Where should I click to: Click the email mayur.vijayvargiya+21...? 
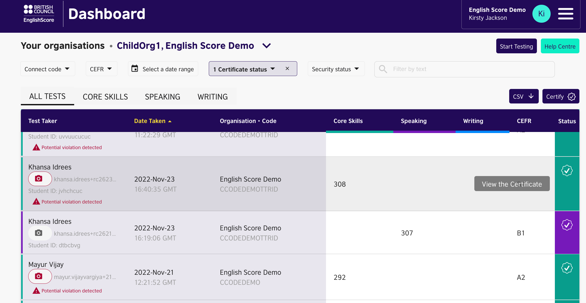85,277
